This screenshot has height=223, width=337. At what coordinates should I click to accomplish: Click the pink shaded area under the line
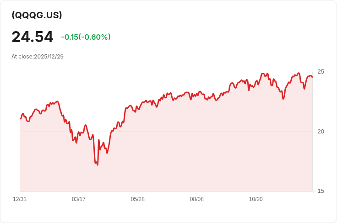click(183, 155)
